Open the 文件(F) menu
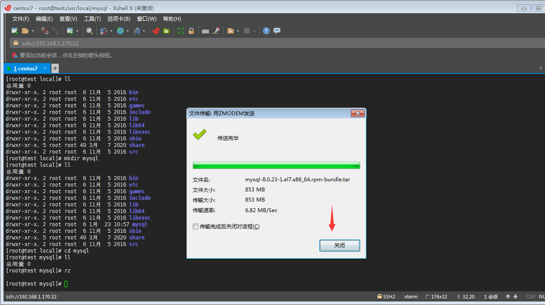 [20, 19]
